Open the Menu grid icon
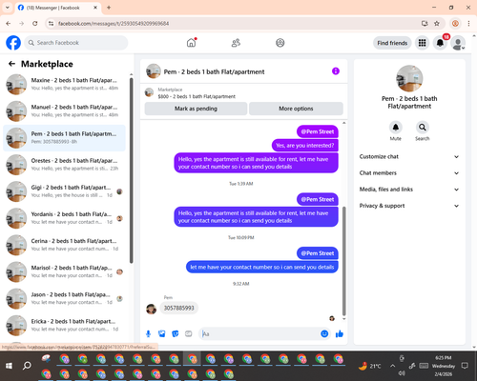The height and width of the screenshot is (381, 477). tap(422, 43)
